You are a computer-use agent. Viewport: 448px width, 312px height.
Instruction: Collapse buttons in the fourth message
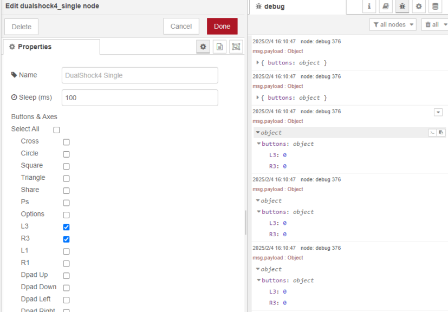[x=259, y=212]
